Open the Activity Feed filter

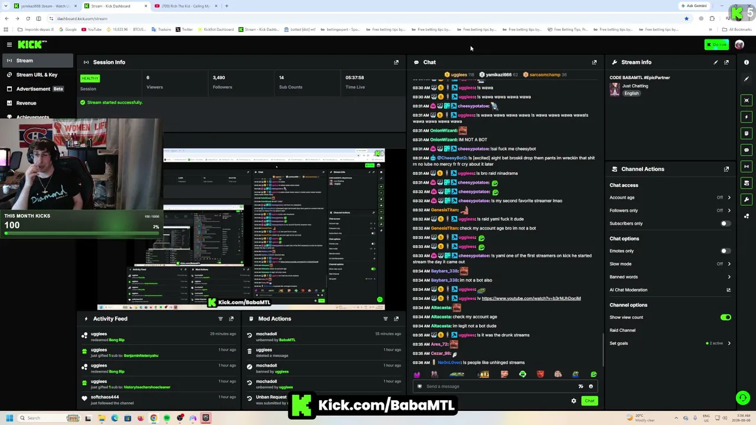point(220,319)
